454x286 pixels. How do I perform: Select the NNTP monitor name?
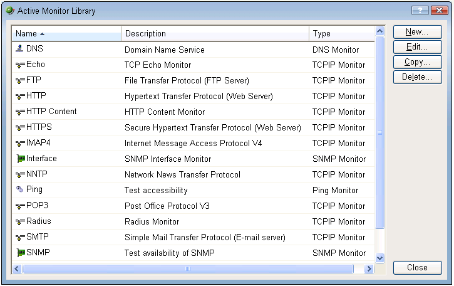(37, 174)
